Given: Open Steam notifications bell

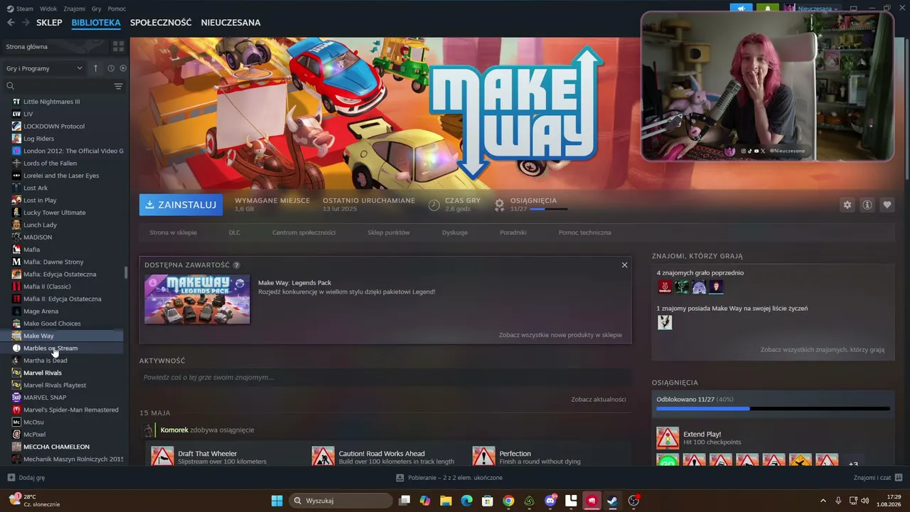Looking at the screenshot, I should click(767, 9).
